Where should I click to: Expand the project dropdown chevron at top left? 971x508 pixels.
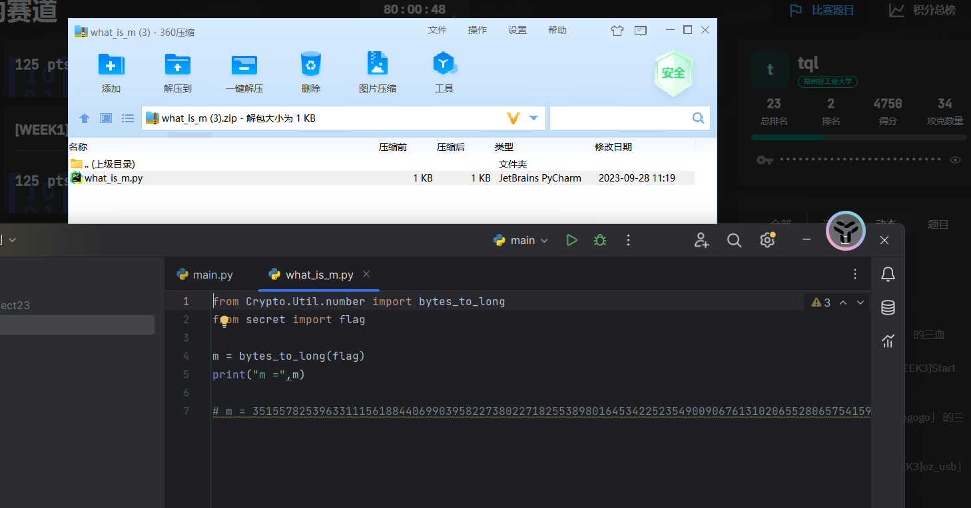[x=12, y=240]
